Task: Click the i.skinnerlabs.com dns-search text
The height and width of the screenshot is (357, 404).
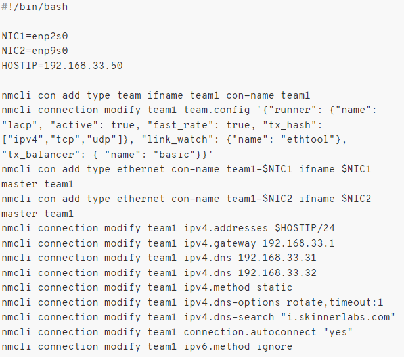Action: coord(338,317)
